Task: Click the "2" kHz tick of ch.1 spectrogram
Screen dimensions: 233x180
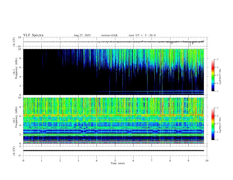Action: [21, 86]
